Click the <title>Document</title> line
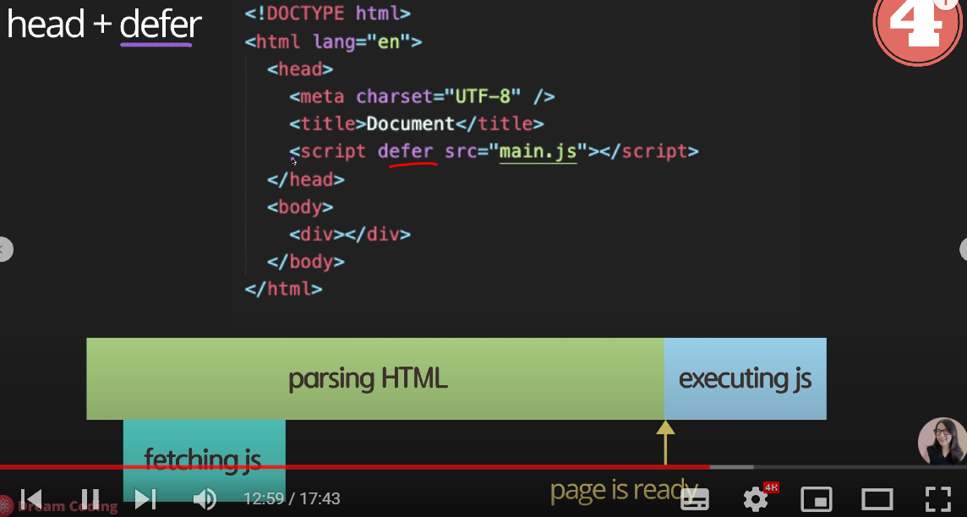The width and height of the screenshot is (967, 517). pyautogui.click(x=416, y=124)
